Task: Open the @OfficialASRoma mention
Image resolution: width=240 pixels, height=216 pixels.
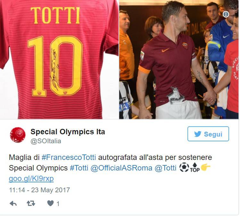Action: pos(121,168)
